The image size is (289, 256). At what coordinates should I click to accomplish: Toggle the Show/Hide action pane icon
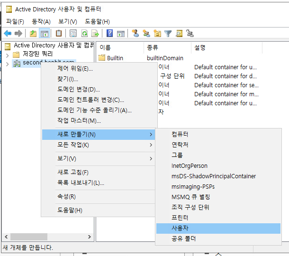[121, 34]
